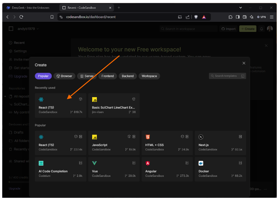The height and width of the screenshot is (200, 279).
Task: Select the Backend filter pill
Action: click(x=128, y=76)
